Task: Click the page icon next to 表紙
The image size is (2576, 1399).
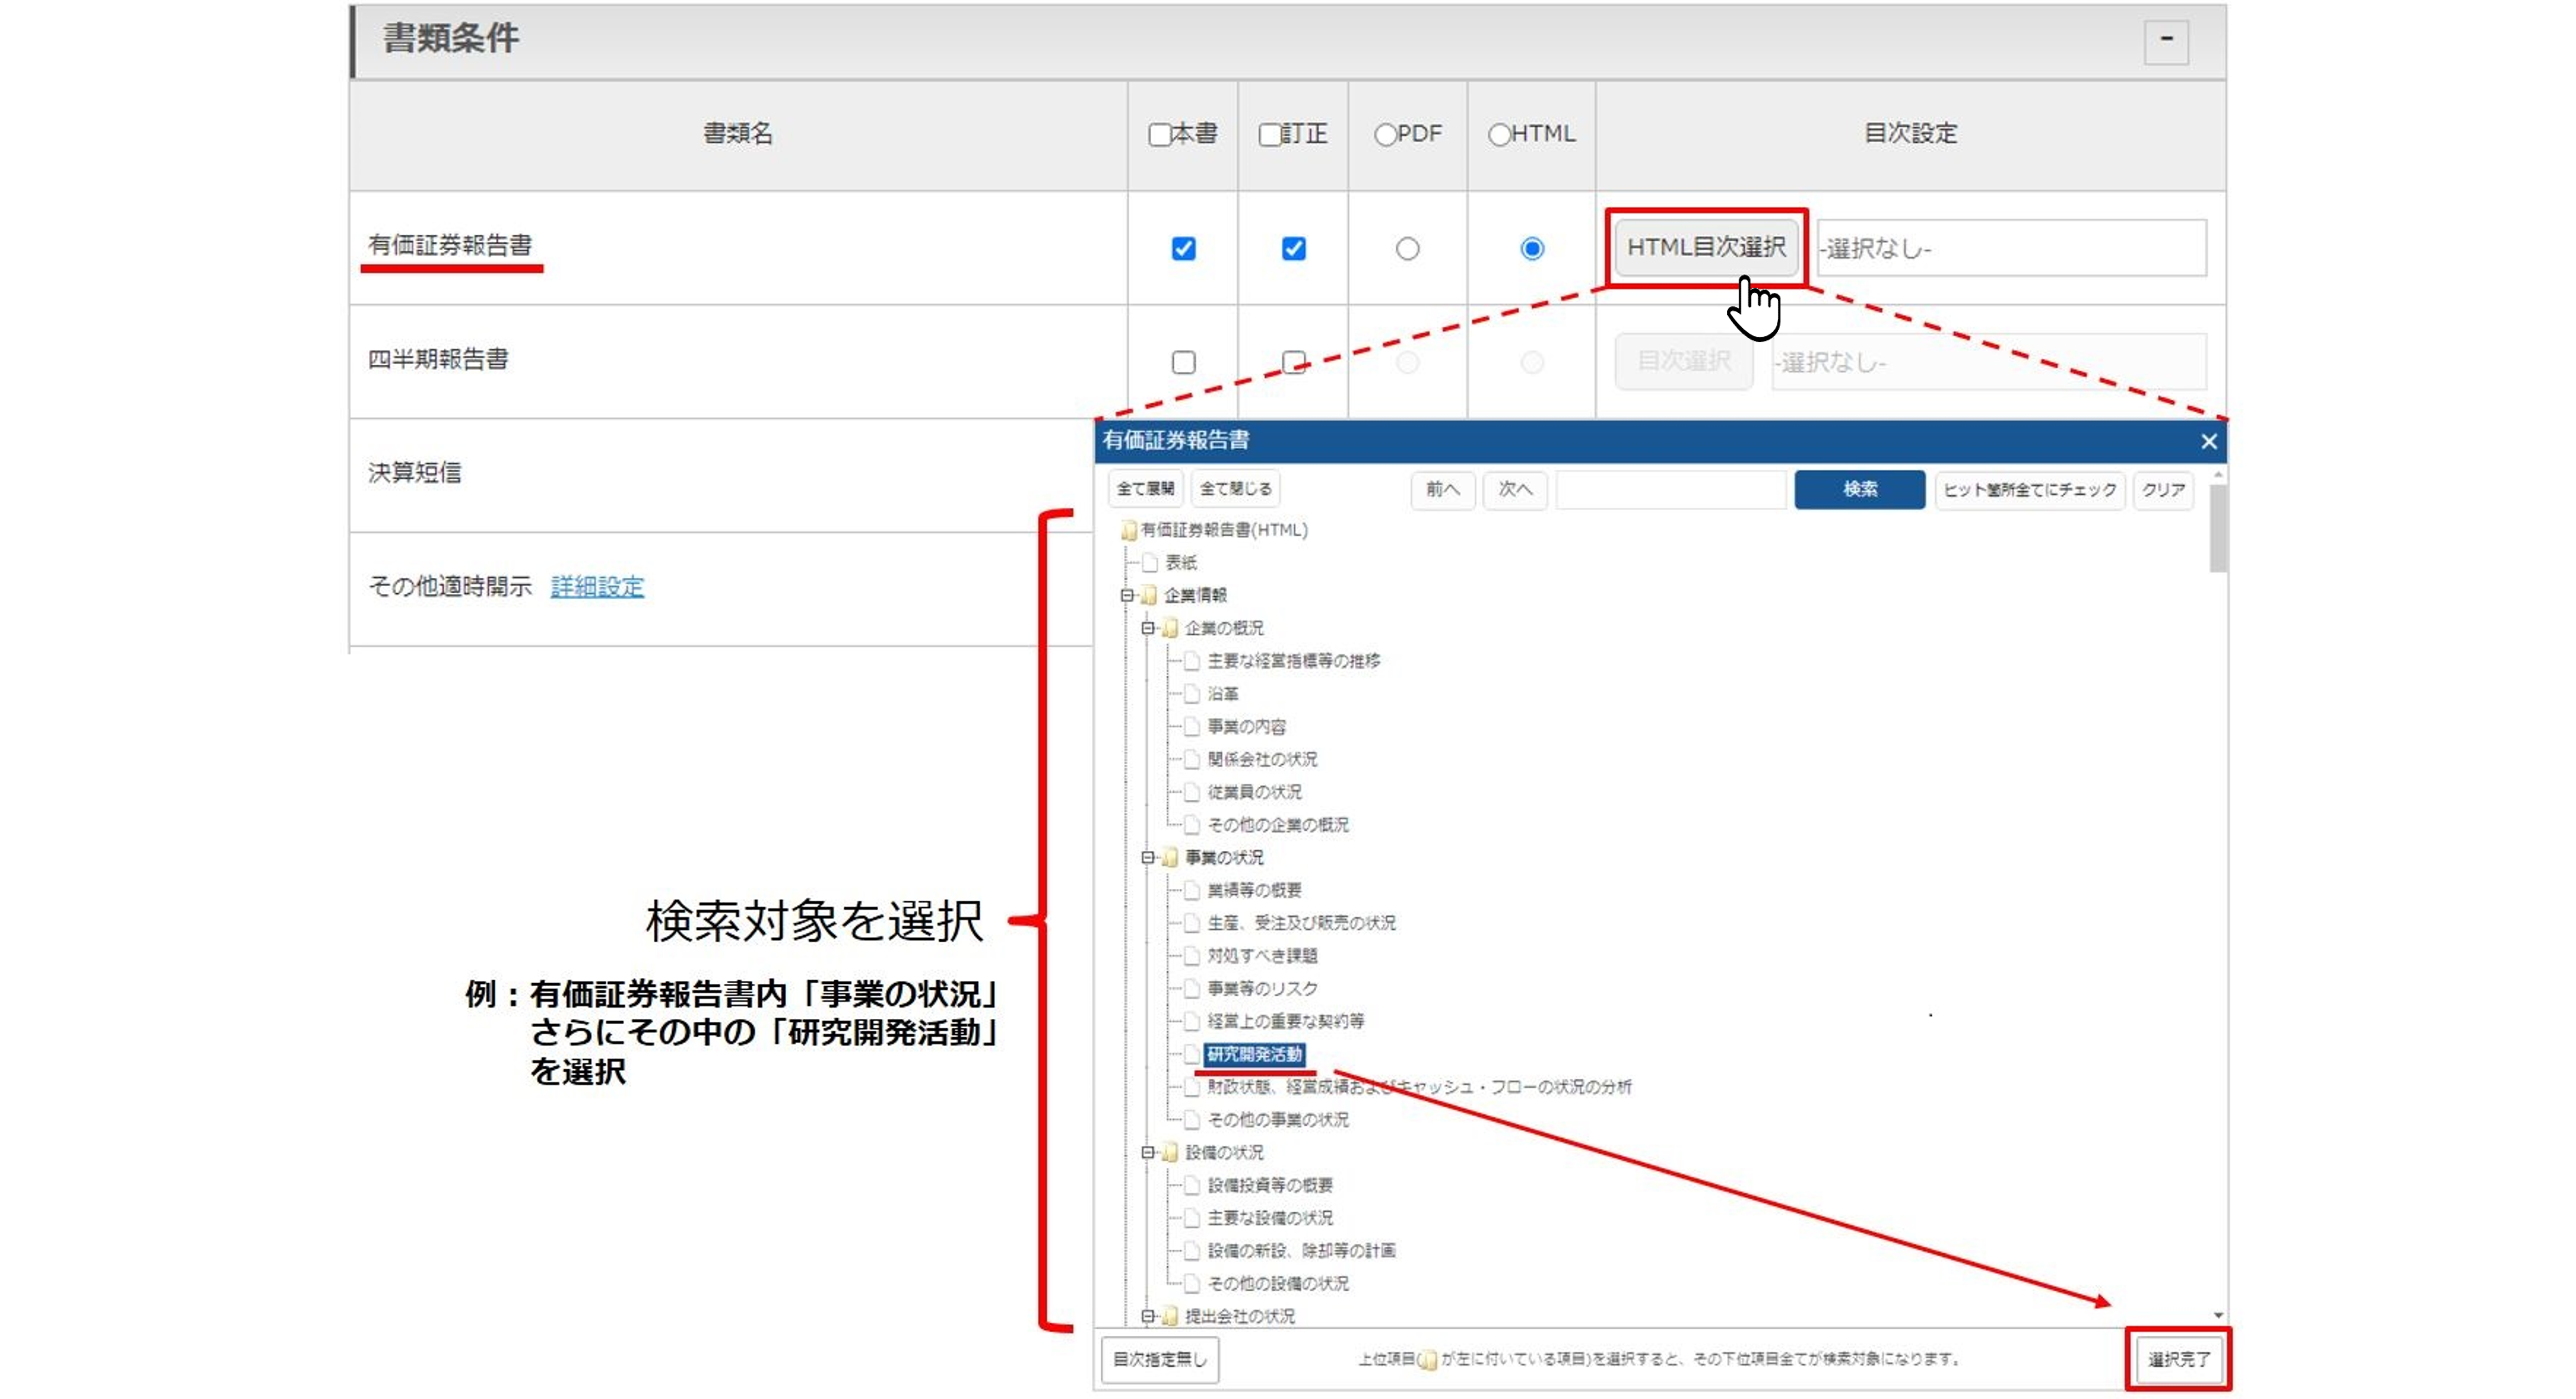Action: tap(1150, 563)
